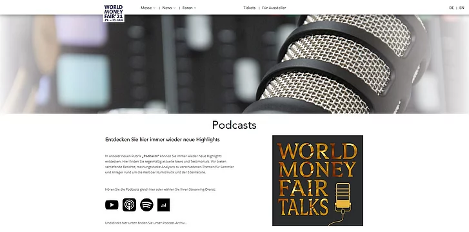469x232 pixels.
Task: Open the Für Aussteller link
Action: pyautogui.click(x=274, y=8)
